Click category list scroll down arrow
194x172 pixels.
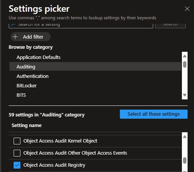pyautogui.click(x=185, y=95)
